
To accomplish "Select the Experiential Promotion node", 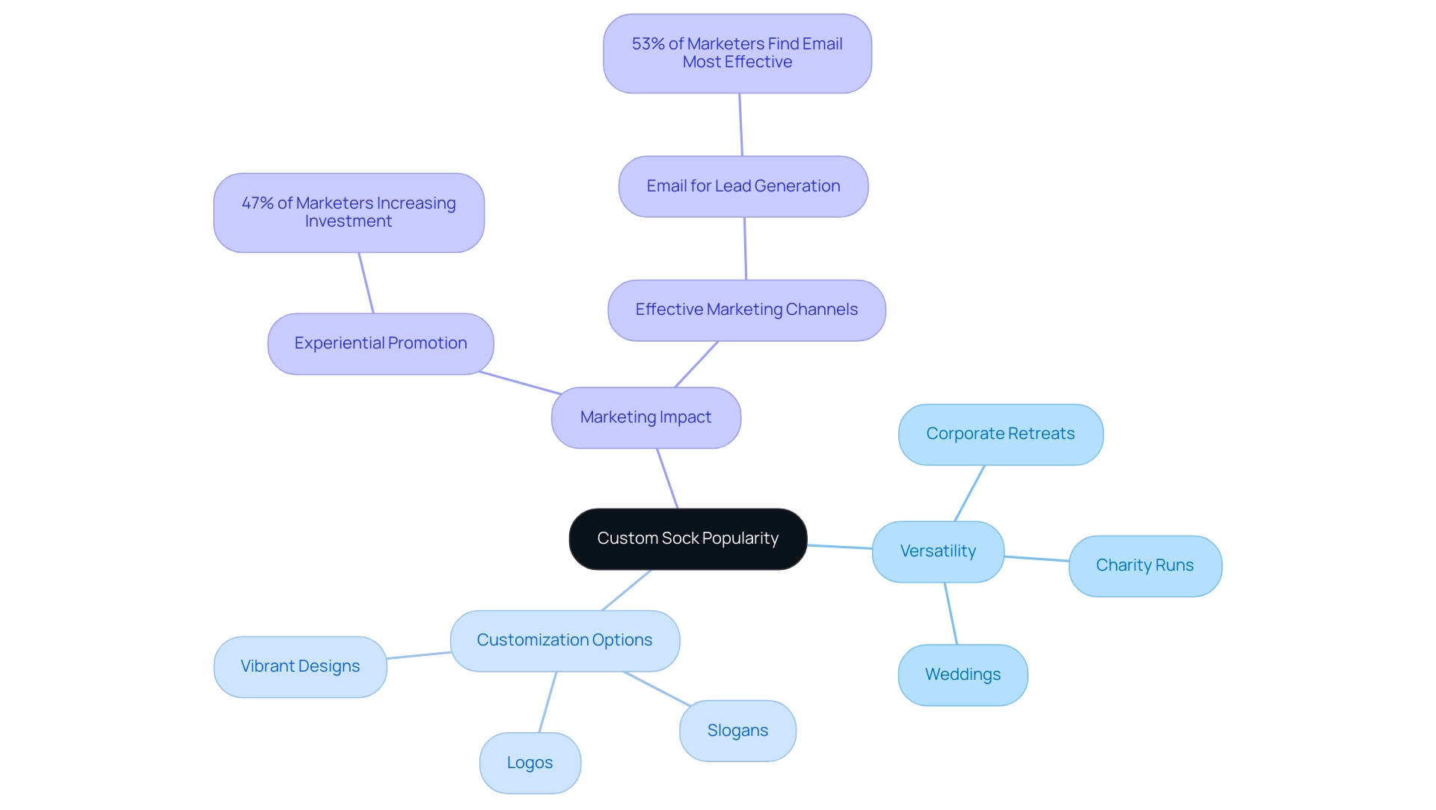I will click(x=380, y=343).
